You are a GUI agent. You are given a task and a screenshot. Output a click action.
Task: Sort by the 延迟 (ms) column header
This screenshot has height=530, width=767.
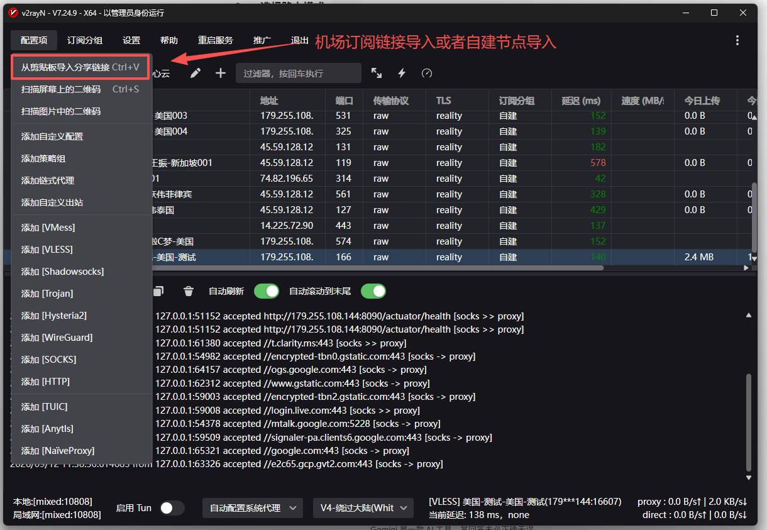(x=582, y=101)
